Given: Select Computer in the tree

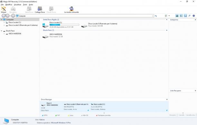Looking at the screenshot, I should pos(10,20).
